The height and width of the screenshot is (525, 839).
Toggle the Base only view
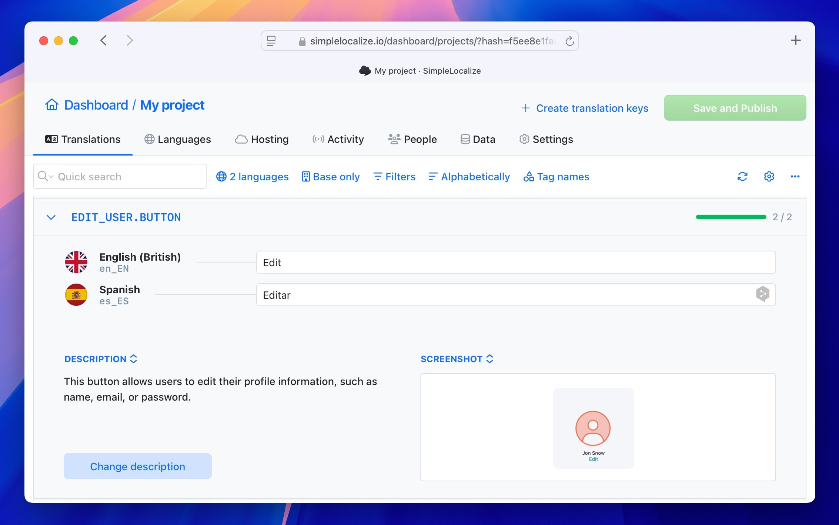coord(331,177)
